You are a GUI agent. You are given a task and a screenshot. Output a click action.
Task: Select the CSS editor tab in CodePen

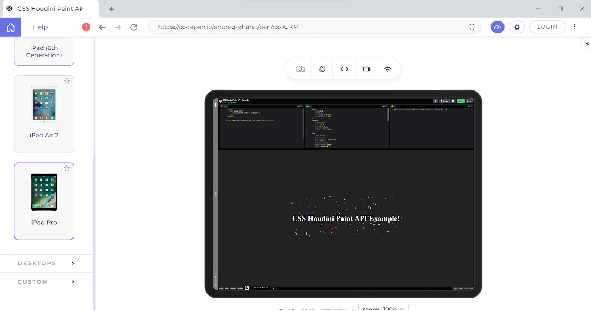tap(309, 106)
